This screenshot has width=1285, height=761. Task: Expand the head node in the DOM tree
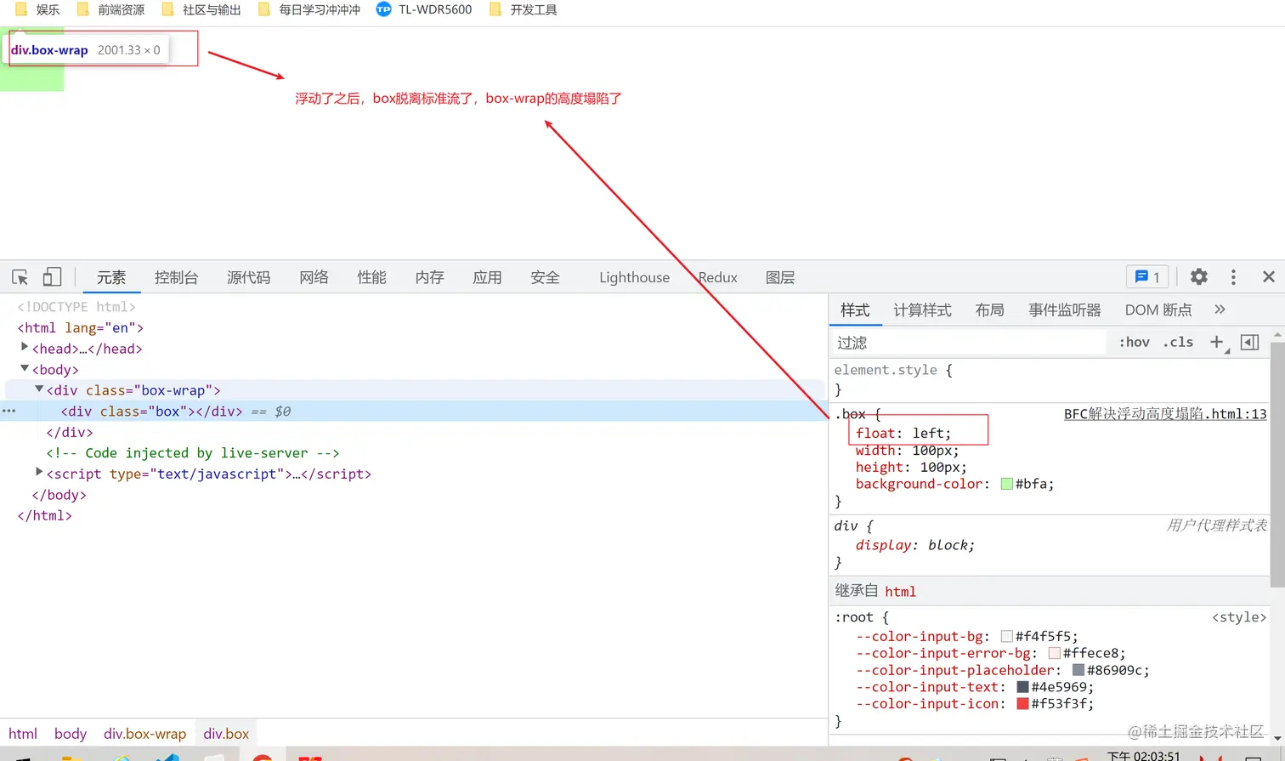click(25, 347)
